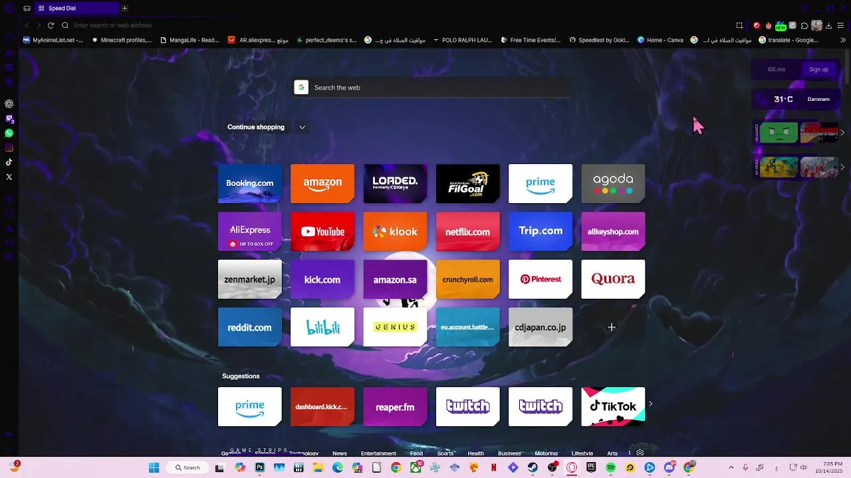Open the news categories three-dot menu
This screenshot has height=478, width=851.
(629, 453)
